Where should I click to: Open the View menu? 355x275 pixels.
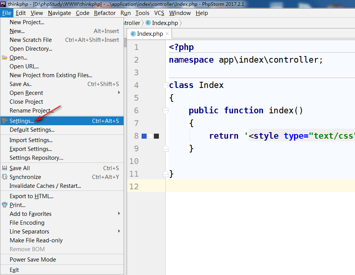click(37, 13)
